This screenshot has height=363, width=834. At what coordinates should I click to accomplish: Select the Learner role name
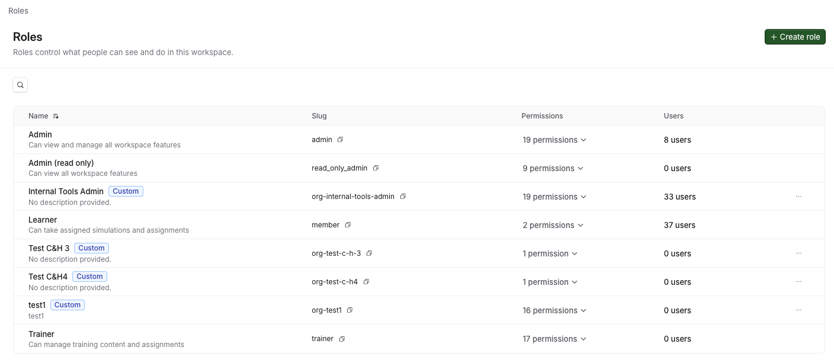(x=43, y=220)
